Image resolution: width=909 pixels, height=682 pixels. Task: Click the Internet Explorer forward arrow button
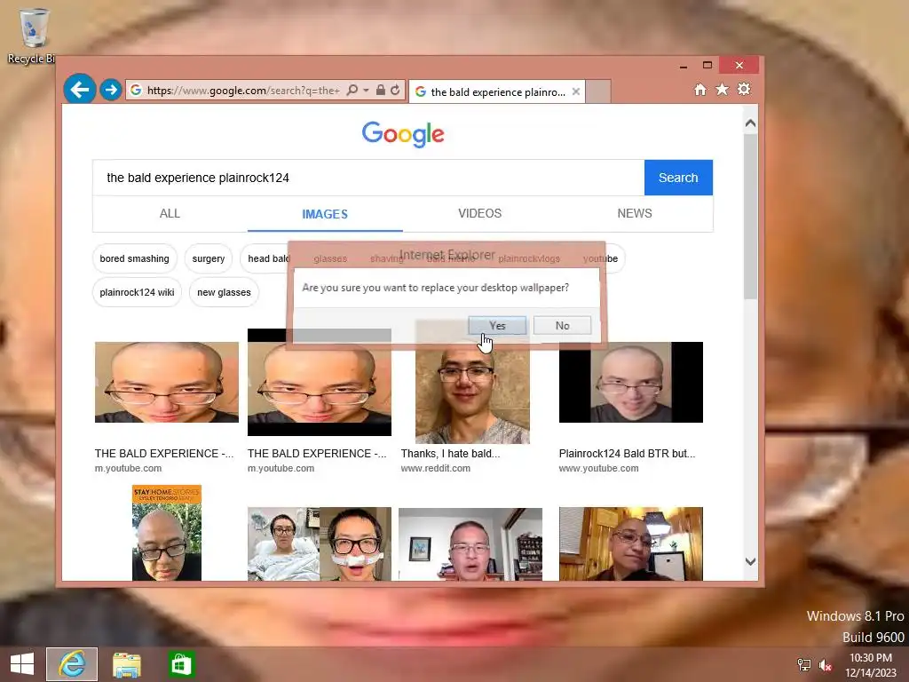coord(111,90)
